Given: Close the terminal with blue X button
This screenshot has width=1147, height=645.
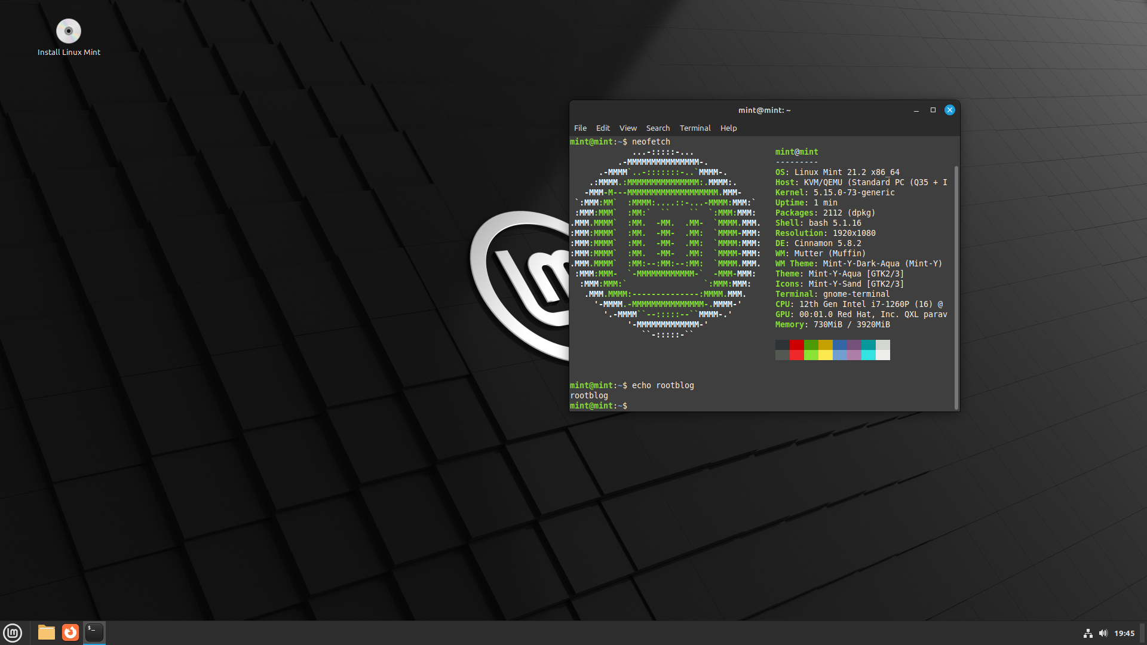Looking at the screenshot, I should tap(949, 110).
